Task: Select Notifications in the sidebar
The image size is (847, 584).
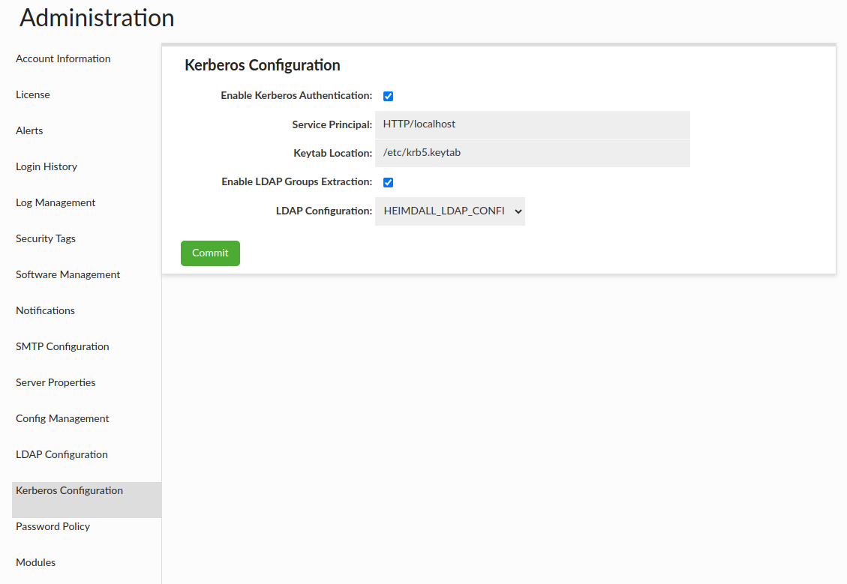Action: [x=45, y=311]
